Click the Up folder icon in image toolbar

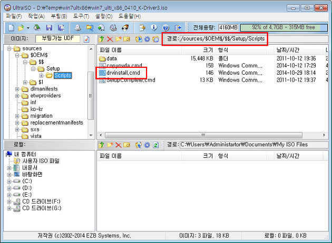(101, 39)
